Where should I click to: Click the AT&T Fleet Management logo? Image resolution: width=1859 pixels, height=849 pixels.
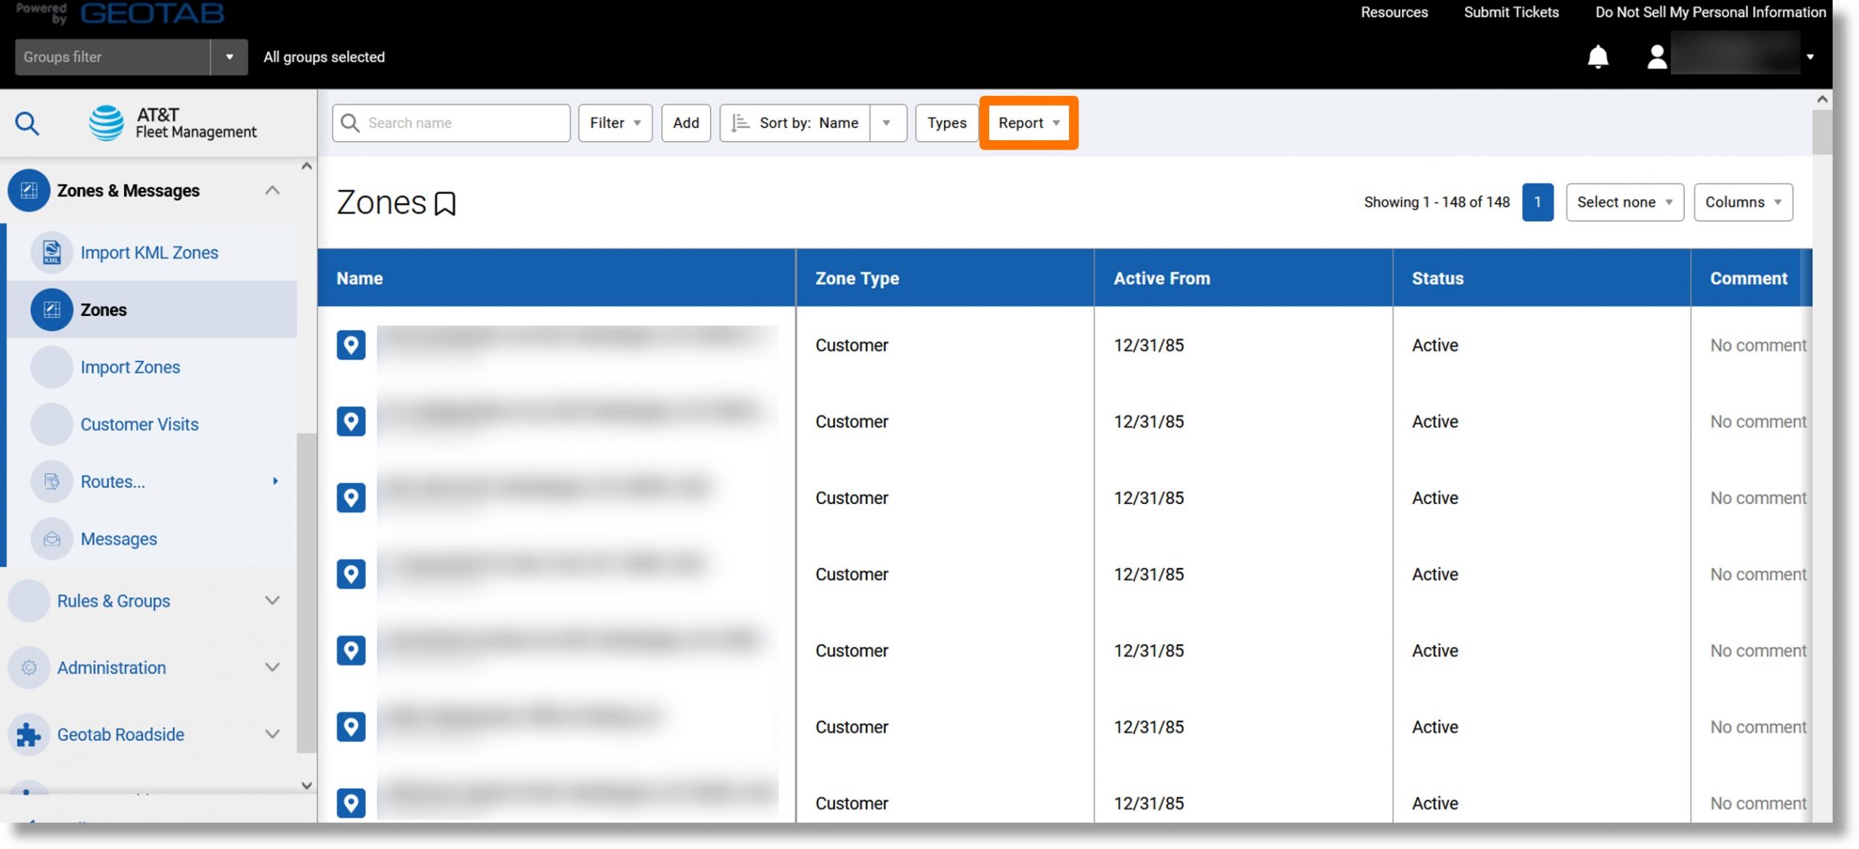[x=172, y=123]
